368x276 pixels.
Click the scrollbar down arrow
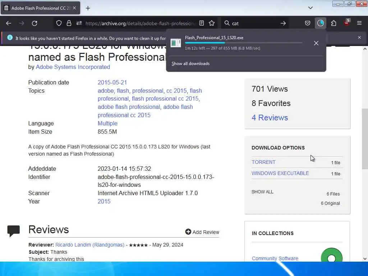[365, 259]
